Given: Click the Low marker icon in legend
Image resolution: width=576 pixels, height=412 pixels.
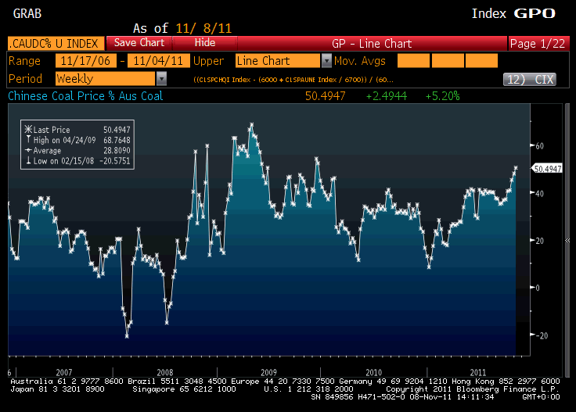Looking at the screenshot, I should pos(29,159).
